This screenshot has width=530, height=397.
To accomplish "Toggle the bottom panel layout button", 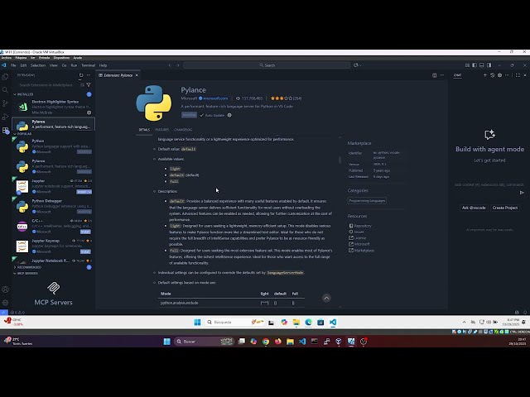I will click(x=482, y=65).
